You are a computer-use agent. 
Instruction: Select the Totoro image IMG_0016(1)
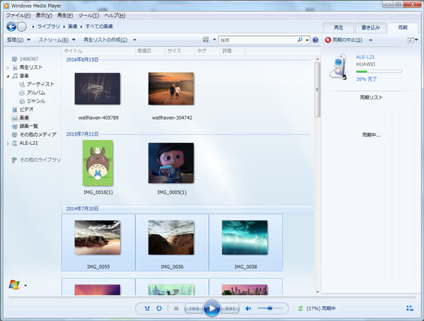coord(98,163)
